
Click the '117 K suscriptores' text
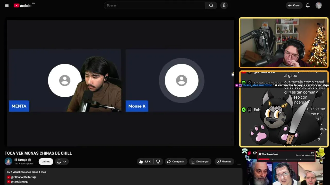point(24,164)
